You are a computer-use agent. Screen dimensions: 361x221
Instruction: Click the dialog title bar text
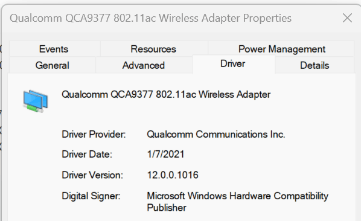[x=150, y=18]
